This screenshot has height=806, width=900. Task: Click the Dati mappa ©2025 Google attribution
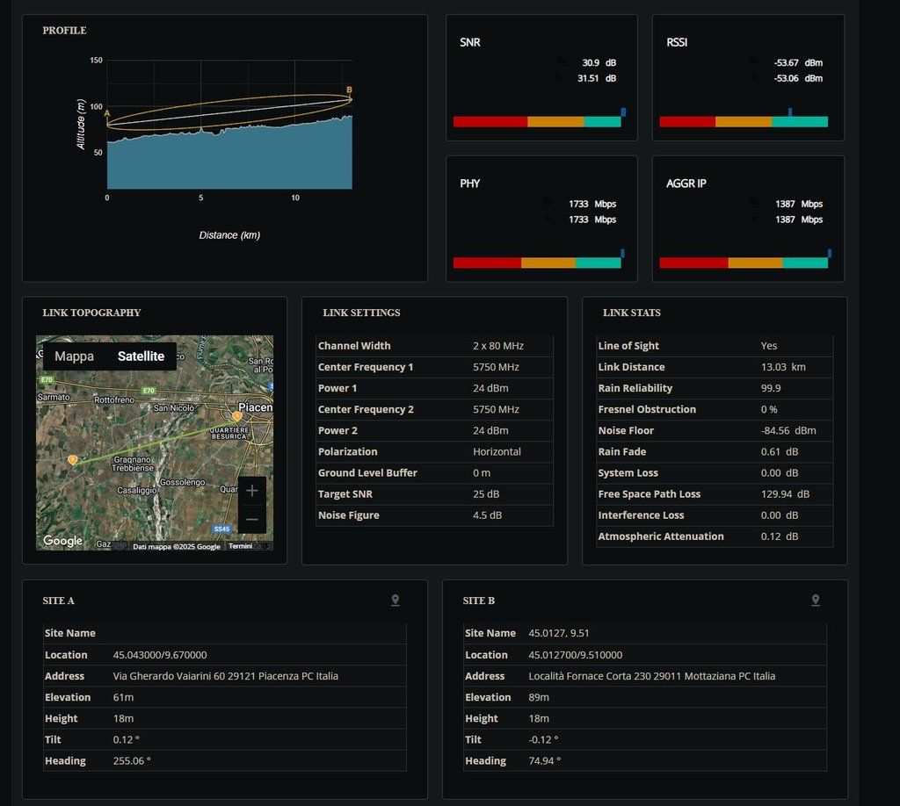177,546
